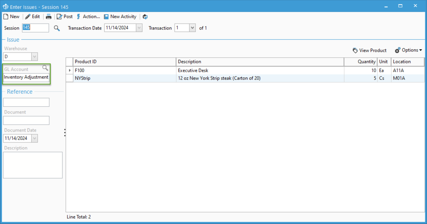Click into the Description text area
This screenshot has height=224, width=427.
[x=33, y=165]
